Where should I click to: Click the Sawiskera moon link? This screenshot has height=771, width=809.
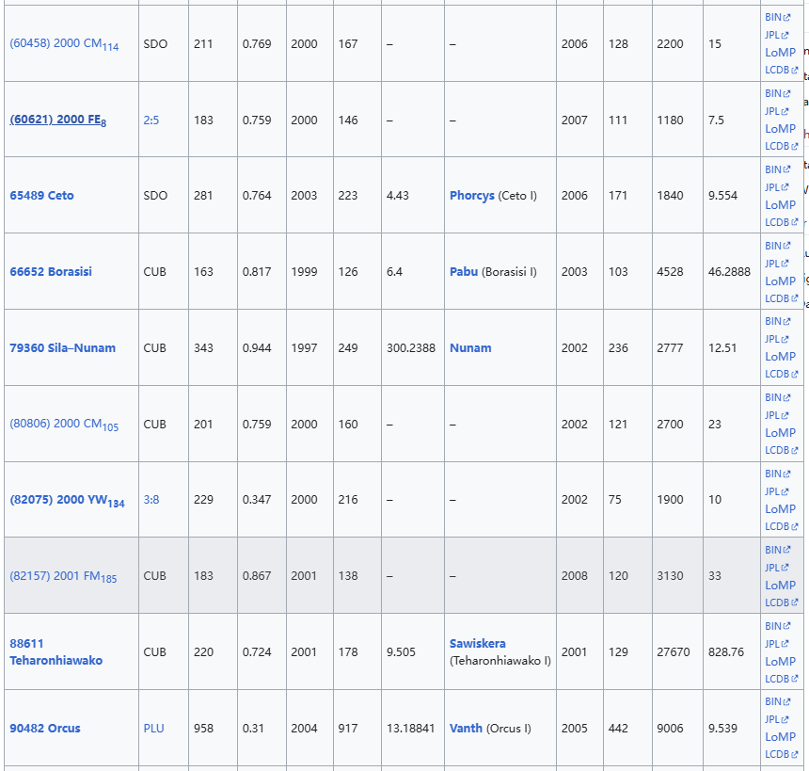tap(477, 644)
